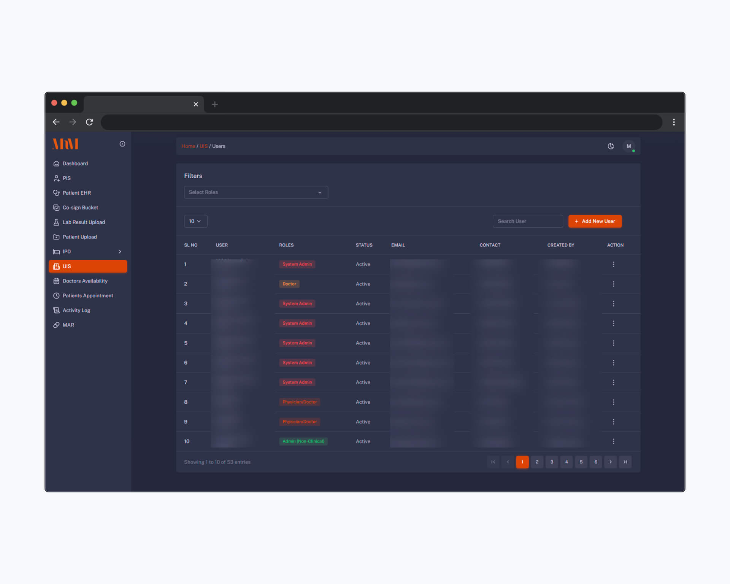Click the sidebar pin circle icon
Viewport: 730px width, 584px height.
click(x=122, y=144)
